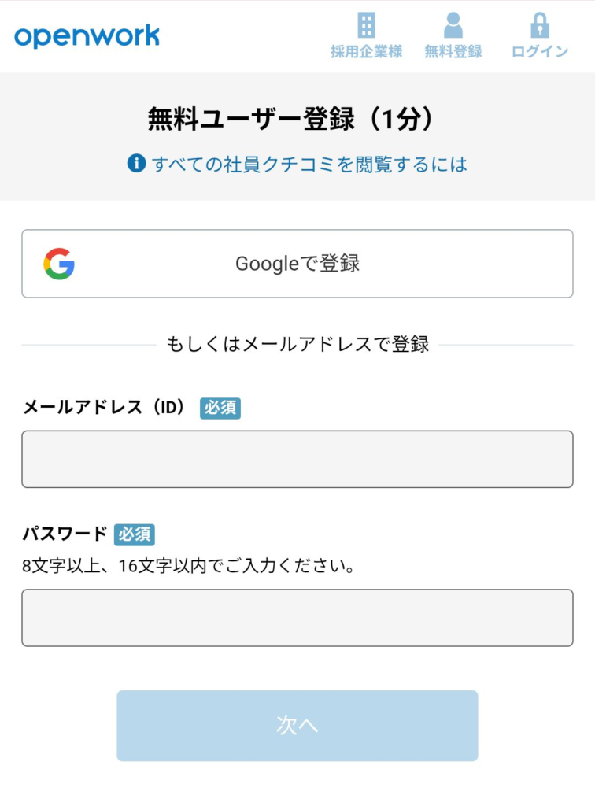Click the 必須 badge beside パスワード
The height and width of the screenshot is (806, 595).
(x=134, y=534)
